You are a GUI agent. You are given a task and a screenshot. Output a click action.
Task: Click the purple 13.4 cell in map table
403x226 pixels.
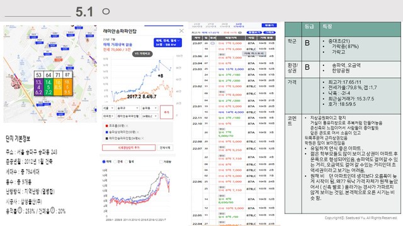pyautogui.click(x=39, y=87)
